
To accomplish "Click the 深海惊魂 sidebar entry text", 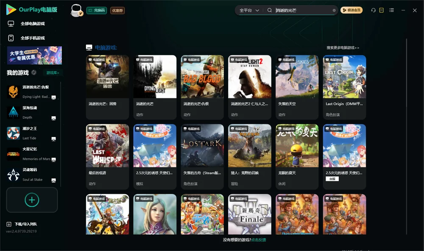I will (30, 108).
